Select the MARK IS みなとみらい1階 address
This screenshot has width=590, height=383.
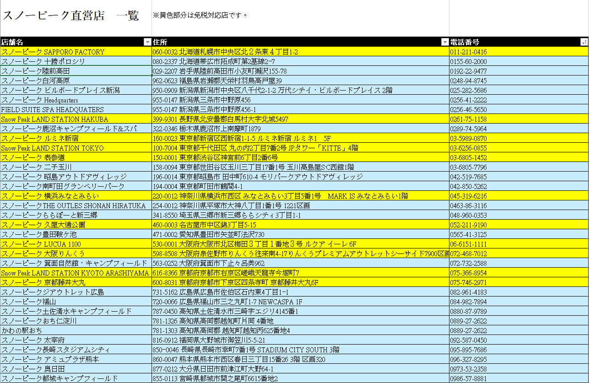click(300, 196)
